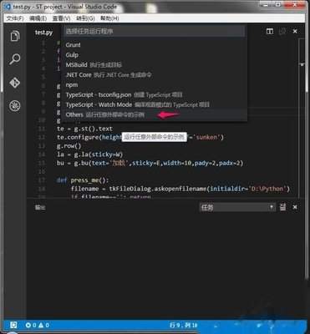Click the errors and warnings status indicator
Viewport: 310px width, 334px height.
tap(38, 325)
